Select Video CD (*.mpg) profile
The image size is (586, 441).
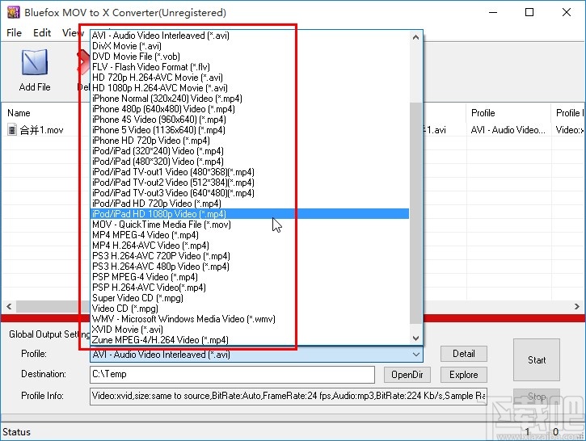[x=250, y=309]
